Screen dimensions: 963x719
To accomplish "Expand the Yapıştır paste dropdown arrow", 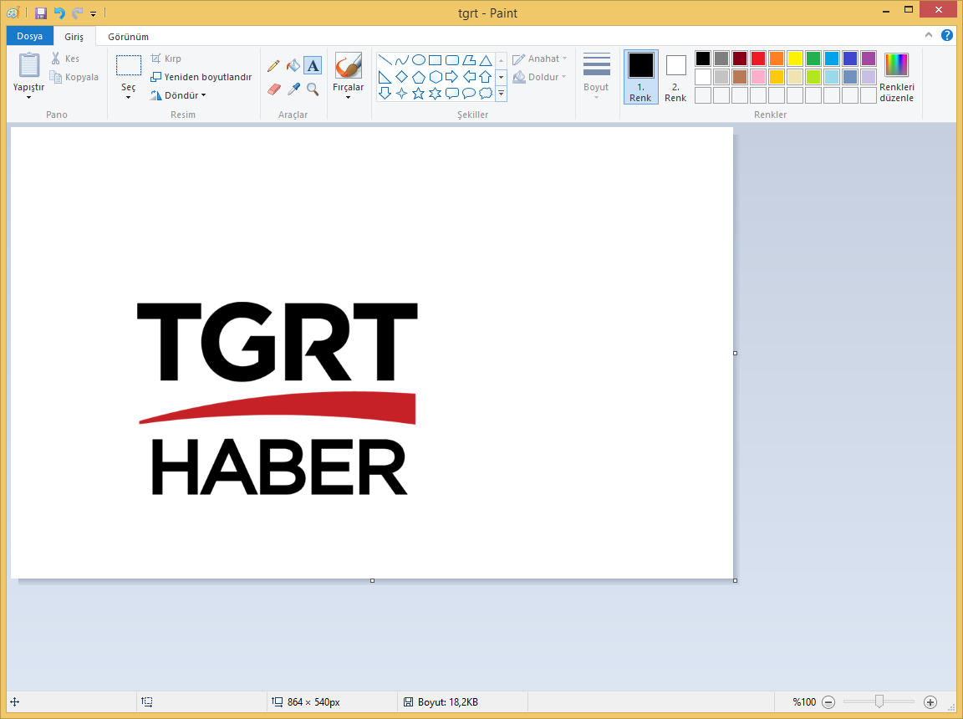I will pos(28,98).
